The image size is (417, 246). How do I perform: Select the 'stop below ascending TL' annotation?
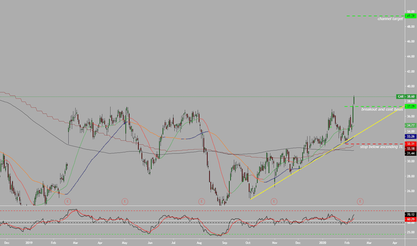[381, 147]
